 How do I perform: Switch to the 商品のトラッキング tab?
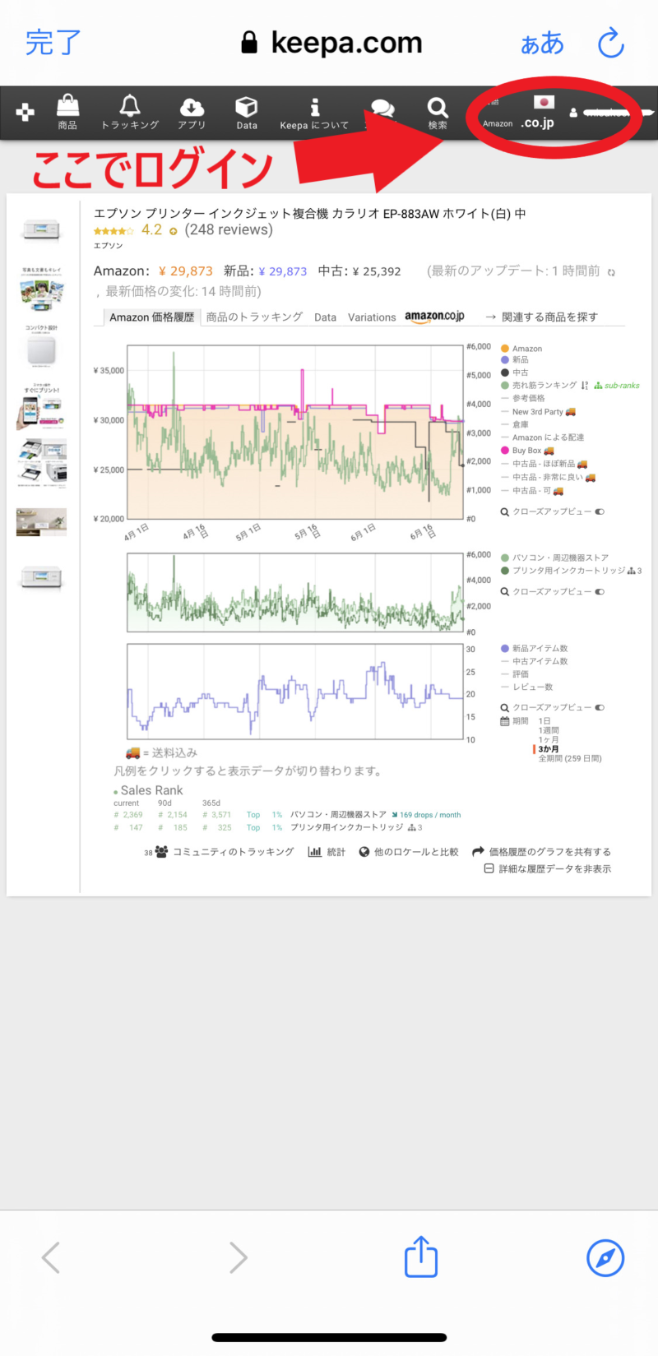coord(254,317)
